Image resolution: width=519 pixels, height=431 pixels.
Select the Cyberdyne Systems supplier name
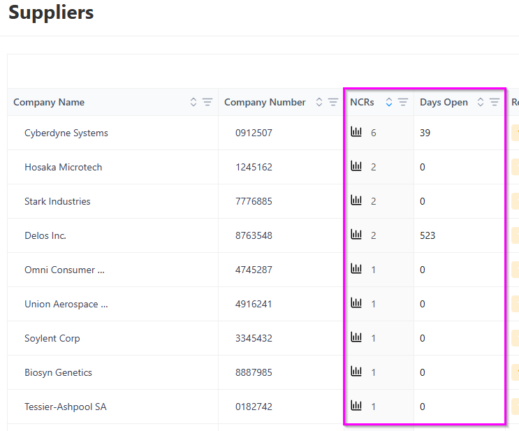click(x=66, y=133)
